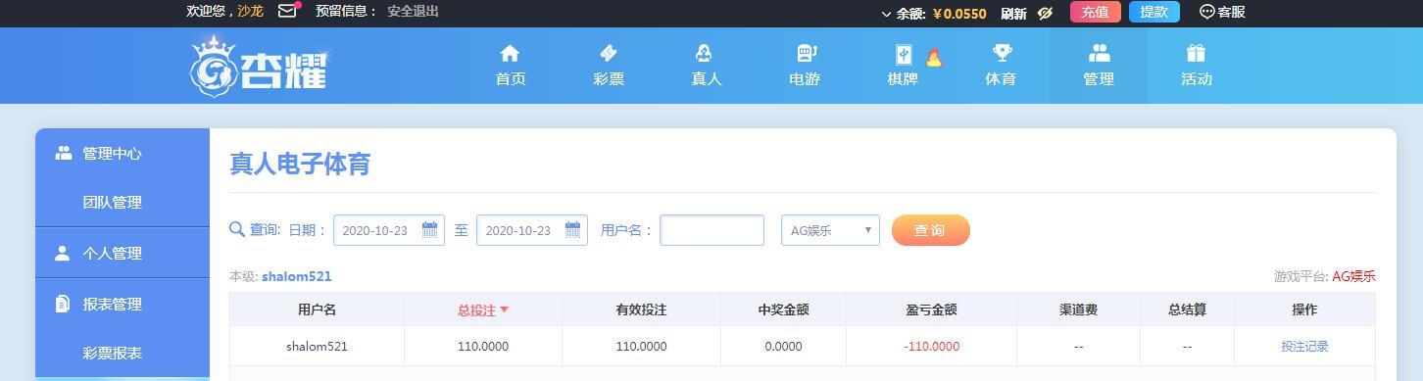
Task: Click the 充值 recharge button
Action: (x=1095, y=12)
